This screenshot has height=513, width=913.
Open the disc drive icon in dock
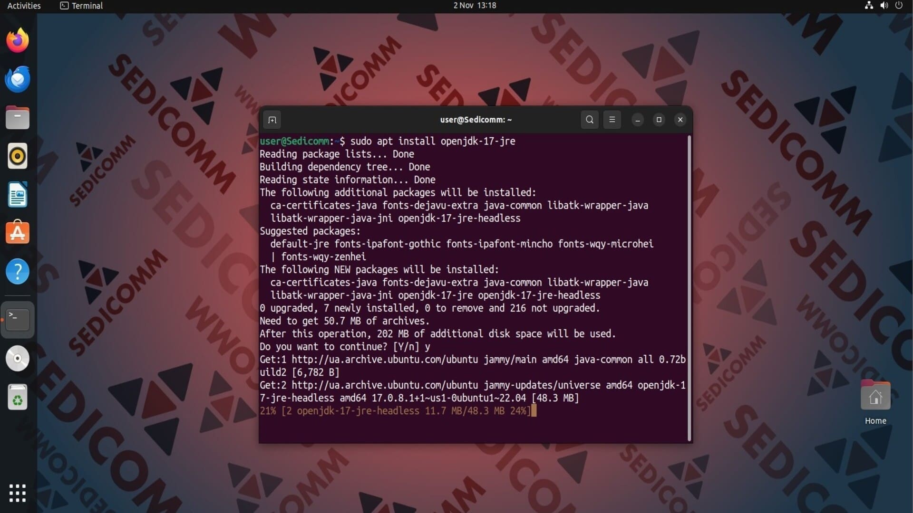pos(18,359)
